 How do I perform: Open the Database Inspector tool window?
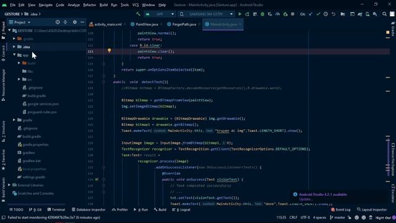[x=88, y=209]
